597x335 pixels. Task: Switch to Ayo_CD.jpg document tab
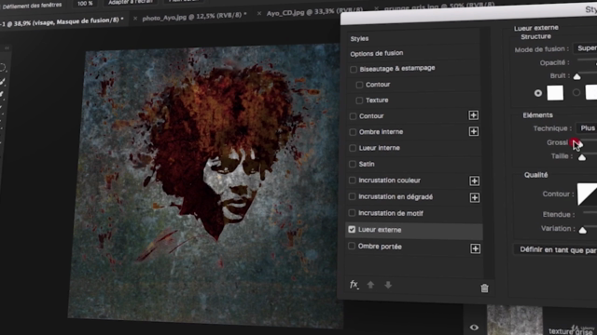coord(314,11)
